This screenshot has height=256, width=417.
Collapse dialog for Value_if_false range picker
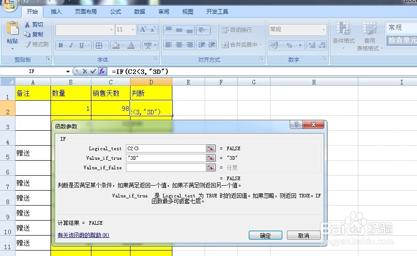[x=211, y=167]
